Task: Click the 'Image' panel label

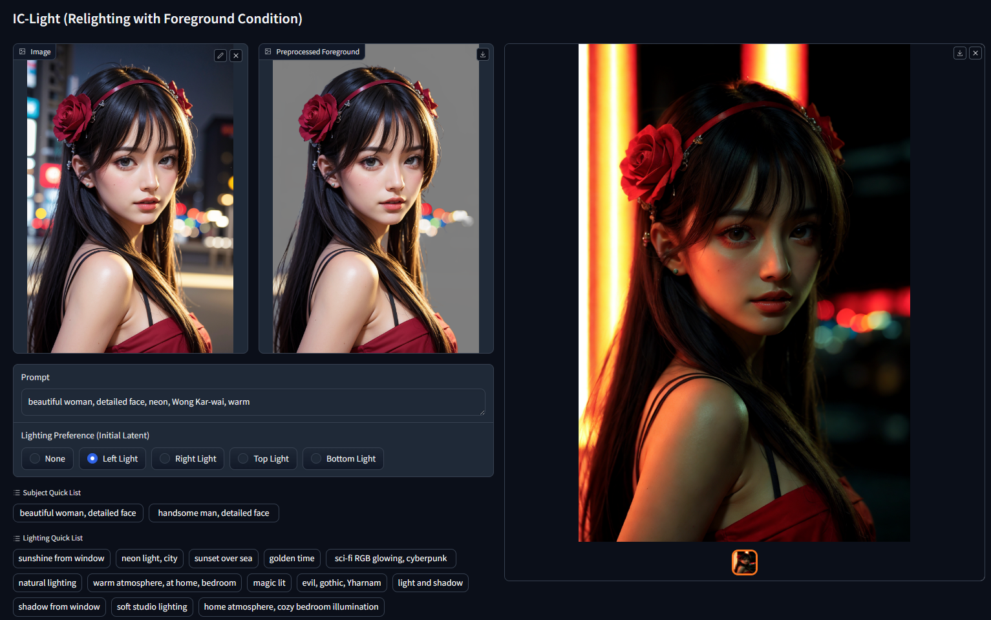Action: coord(35,52)
